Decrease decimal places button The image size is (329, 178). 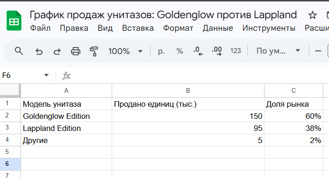pyautogui.click(x=198, y=51)
